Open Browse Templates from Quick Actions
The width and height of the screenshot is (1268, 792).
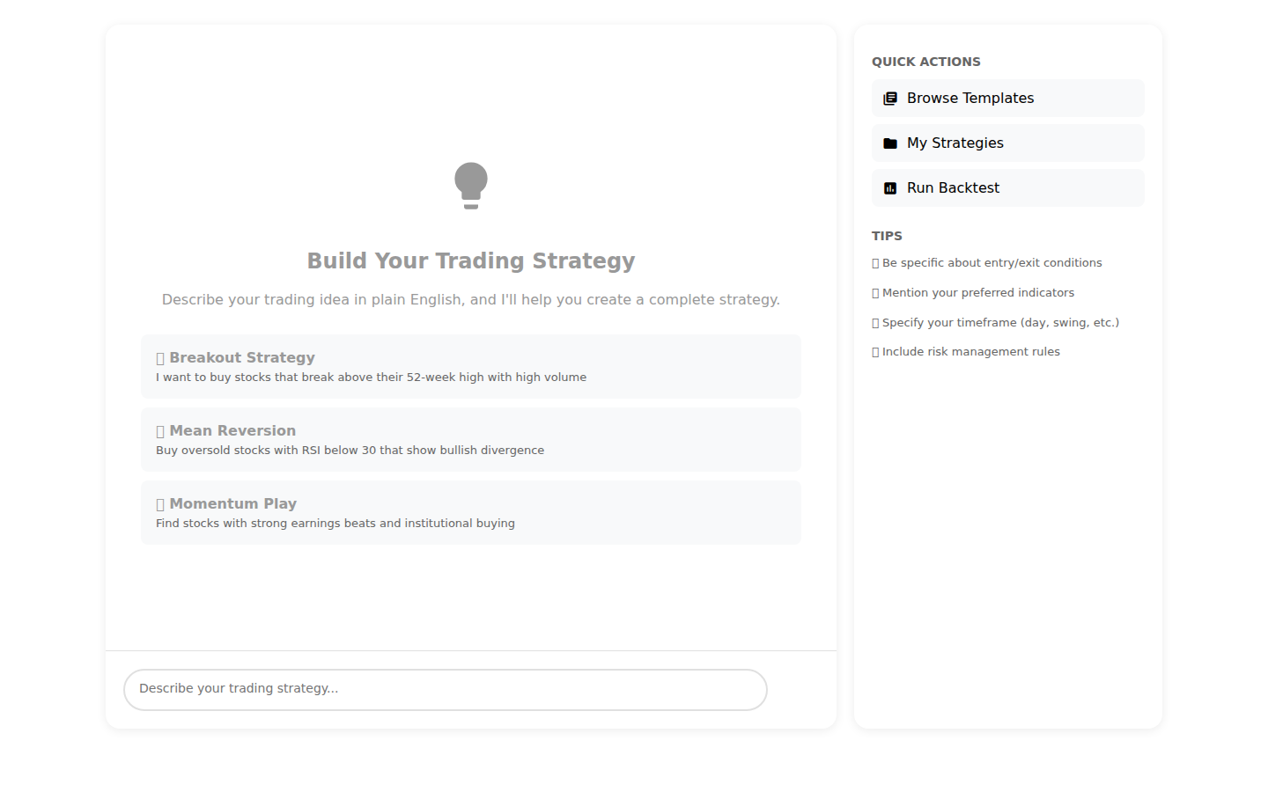point(1007,98)
